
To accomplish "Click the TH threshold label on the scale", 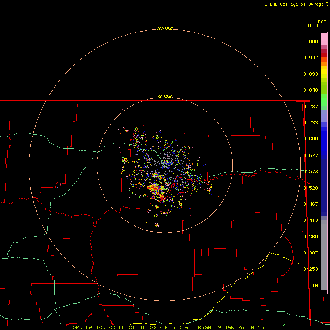I will point(315,286).
